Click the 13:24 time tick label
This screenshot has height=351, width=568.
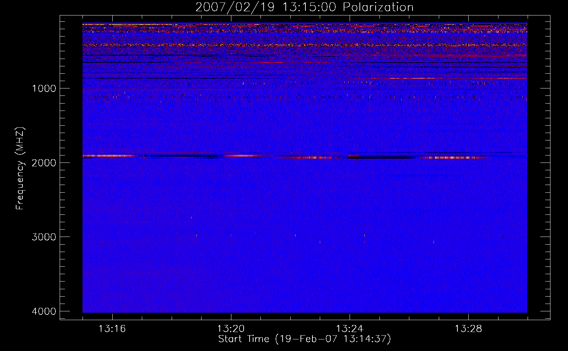tap(350, 329)
